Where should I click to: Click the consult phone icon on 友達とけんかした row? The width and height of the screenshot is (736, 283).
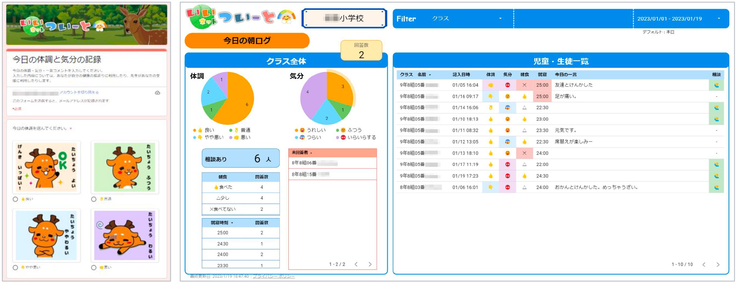click(717, 85)
